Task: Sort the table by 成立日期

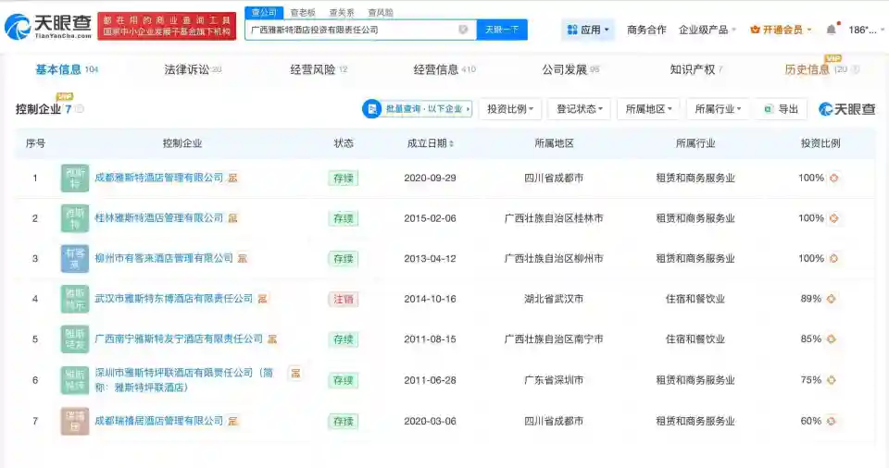Action: [x=431, y=143]
